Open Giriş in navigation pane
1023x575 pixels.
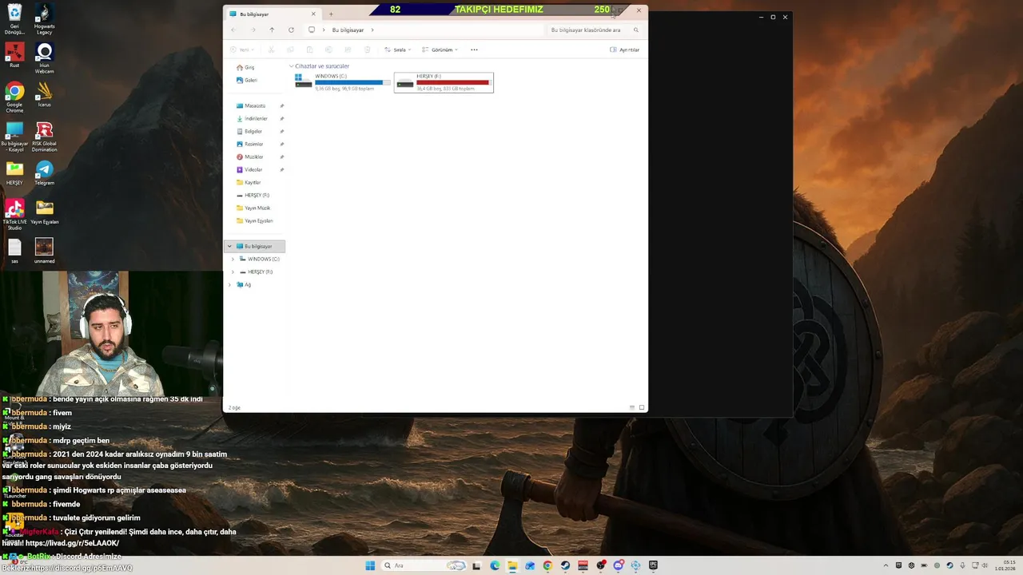click(x=245, y=67)
